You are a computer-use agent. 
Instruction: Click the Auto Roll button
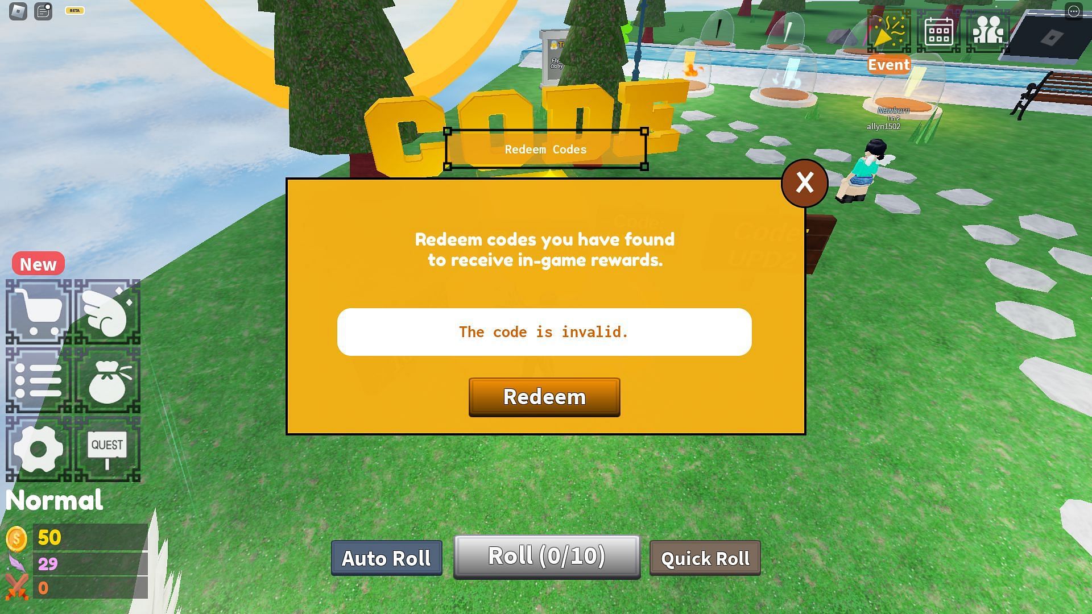[x=386, y=558]
